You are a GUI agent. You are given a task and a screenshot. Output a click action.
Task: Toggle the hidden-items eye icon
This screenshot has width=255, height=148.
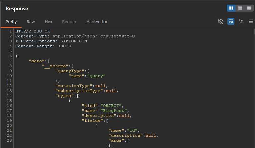[220, 22]
